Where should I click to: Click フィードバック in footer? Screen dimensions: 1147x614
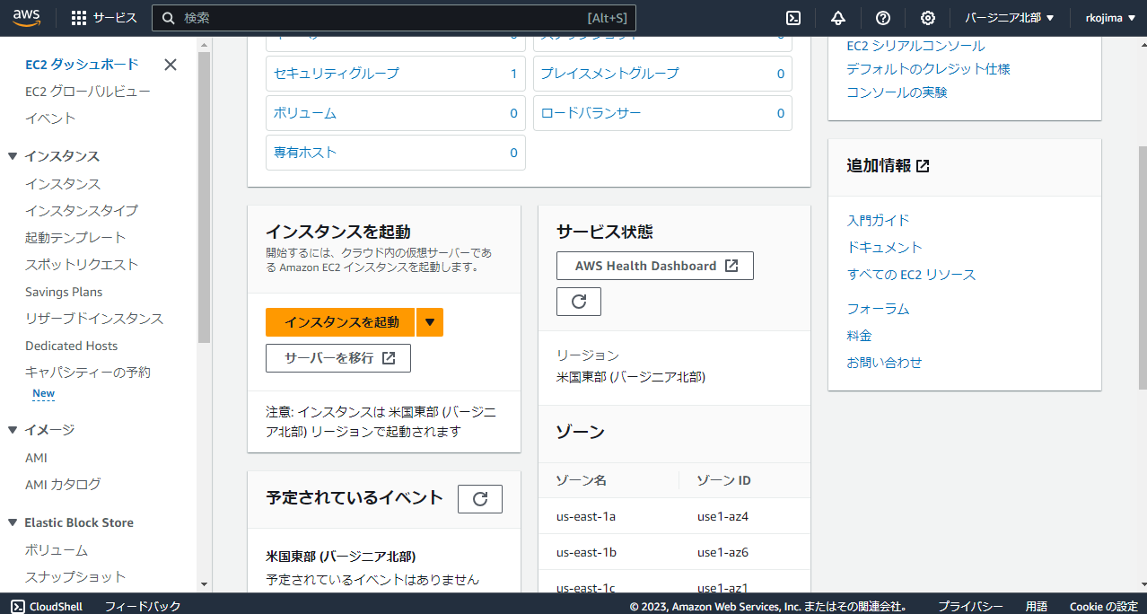(143, 606)
